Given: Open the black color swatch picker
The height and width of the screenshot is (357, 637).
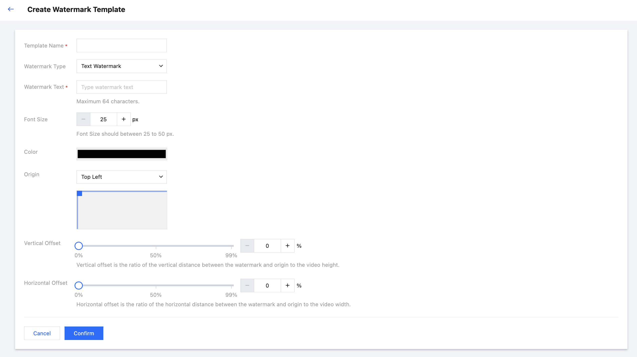Looking at the screenshot, I should (x=122, y=154).
